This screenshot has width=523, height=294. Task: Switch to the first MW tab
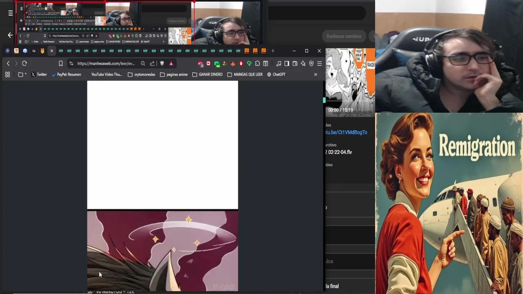[61, 51]
